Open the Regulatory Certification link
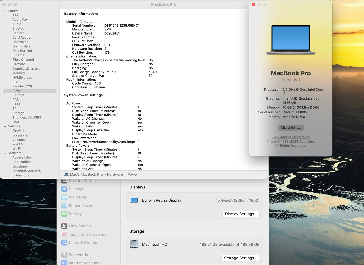Image resolution: width=364 pixels, height=265 pixels. 290,137
